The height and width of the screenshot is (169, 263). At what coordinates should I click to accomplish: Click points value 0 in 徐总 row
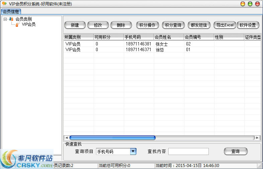tap(97, 49)
